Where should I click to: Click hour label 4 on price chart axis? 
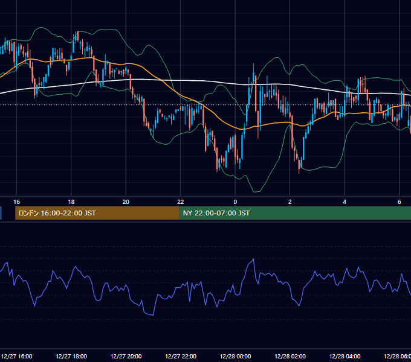[x=345, y=202]
